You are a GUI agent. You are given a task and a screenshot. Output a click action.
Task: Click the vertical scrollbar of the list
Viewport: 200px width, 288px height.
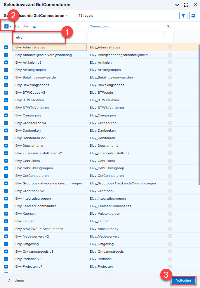[x=199, y=115]
